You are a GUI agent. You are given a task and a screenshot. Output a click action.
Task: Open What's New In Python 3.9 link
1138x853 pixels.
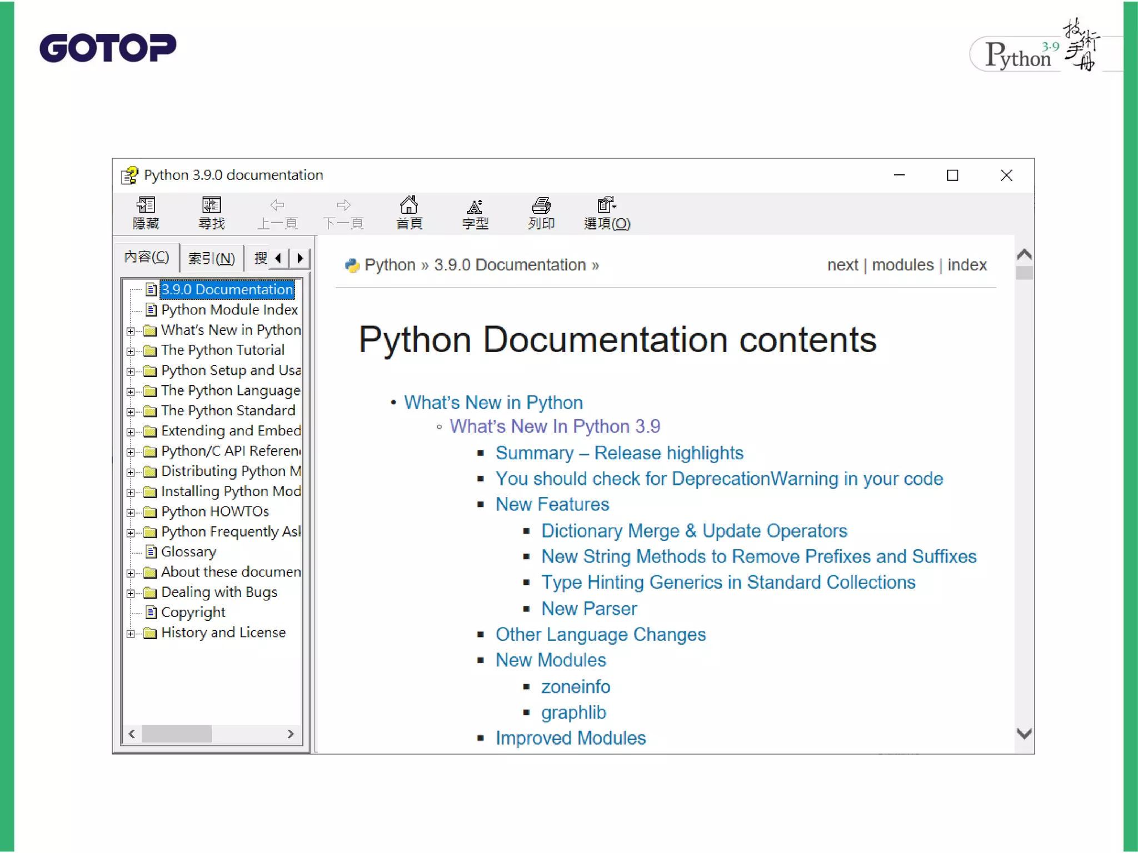click(555, 426)
